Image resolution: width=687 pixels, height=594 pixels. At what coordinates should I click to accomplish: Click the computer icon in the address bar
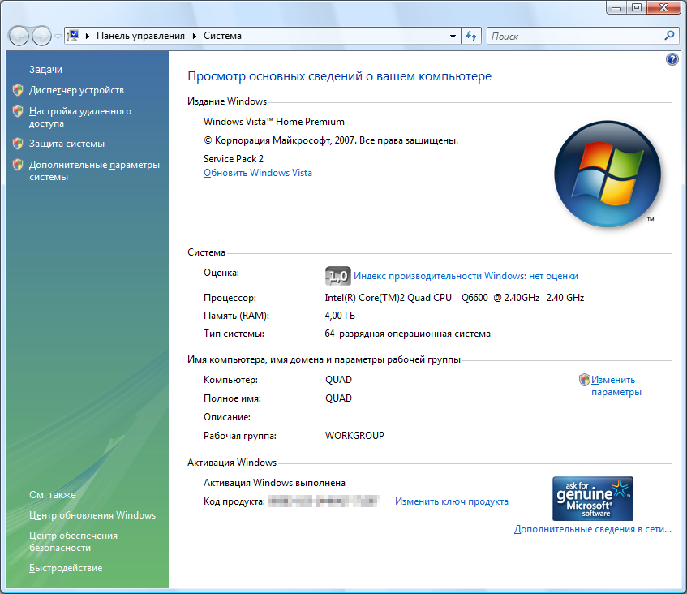pos(74,36)
